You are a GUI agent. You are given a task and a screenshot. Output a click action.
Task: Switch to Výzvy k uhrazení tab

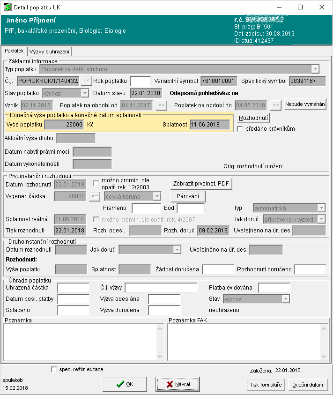coord(50,51)
